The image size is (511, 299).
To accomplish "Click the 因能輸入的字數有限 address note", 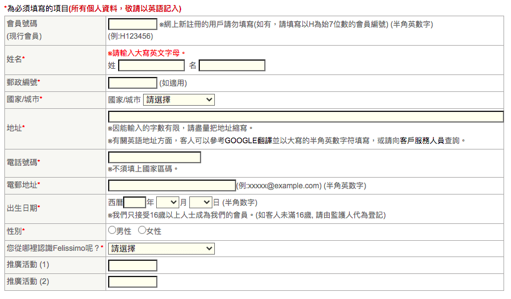I will (x=180, y=128).
